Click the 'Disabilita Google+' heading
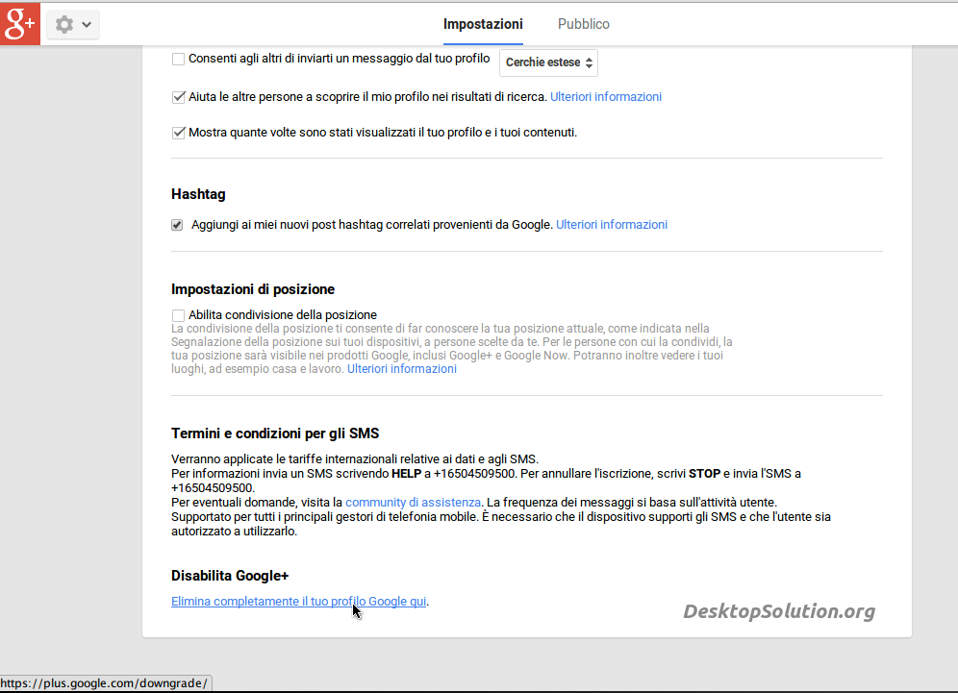The height and width of the screenshot is (693, 958). click(x=230, y=576)
